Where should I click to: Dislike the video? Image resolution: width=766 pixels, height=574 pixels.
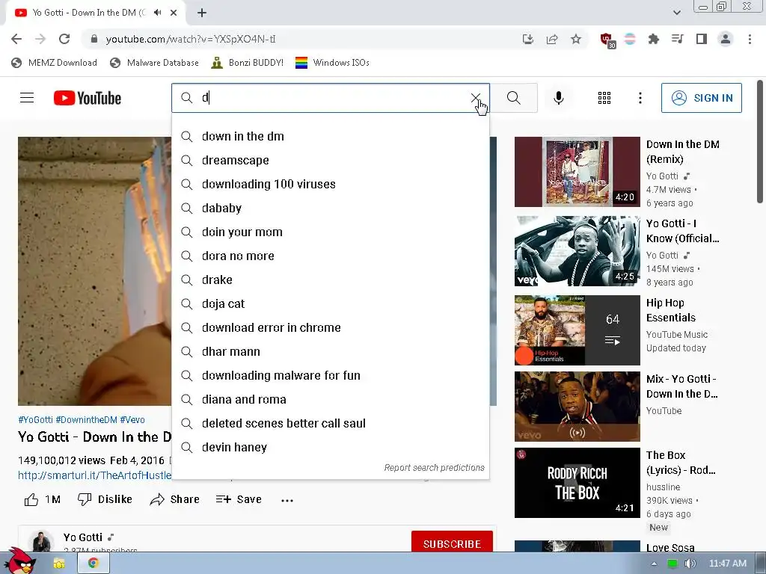tap(105, 499)
